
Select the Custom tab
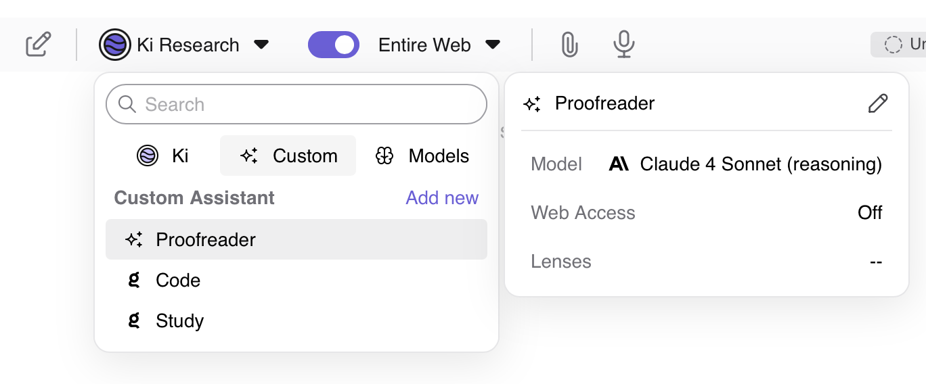click(288, 156)
